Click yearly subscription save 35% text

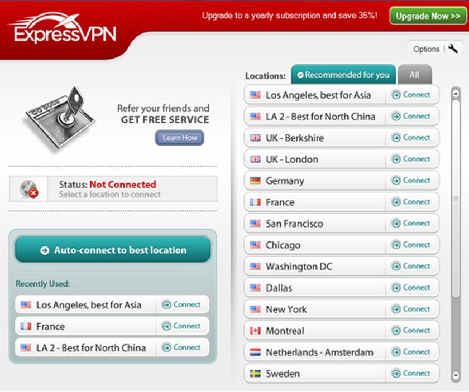[290, 16]
